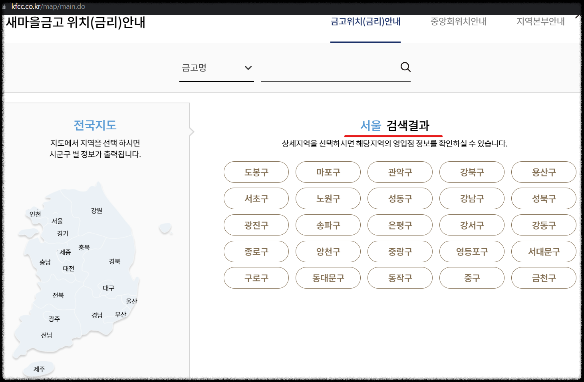Select 서초구 district button

pyautogui.click(x=256, y=198)
